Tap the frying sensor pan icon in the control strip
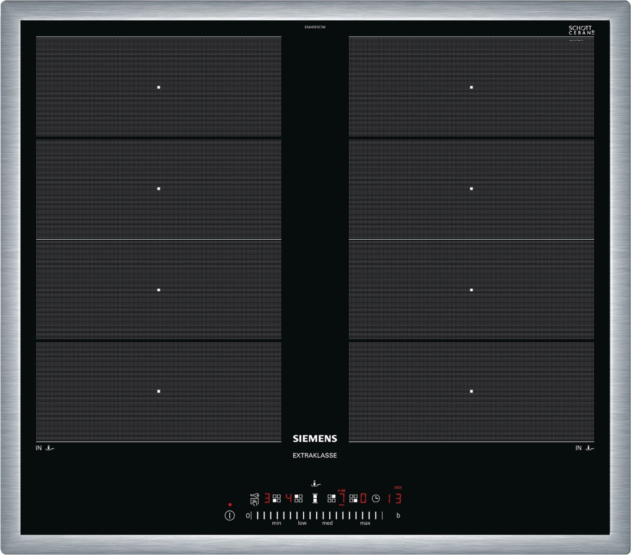 (x=316, y=484)
